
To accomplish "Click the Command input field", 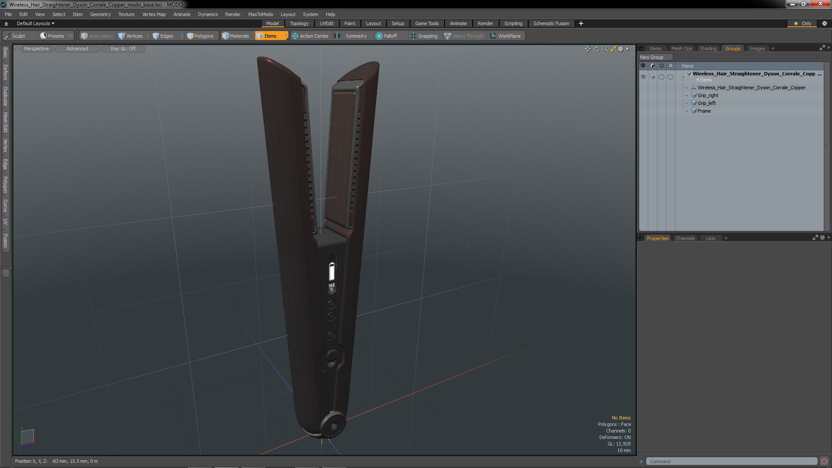I will point(731,461).
